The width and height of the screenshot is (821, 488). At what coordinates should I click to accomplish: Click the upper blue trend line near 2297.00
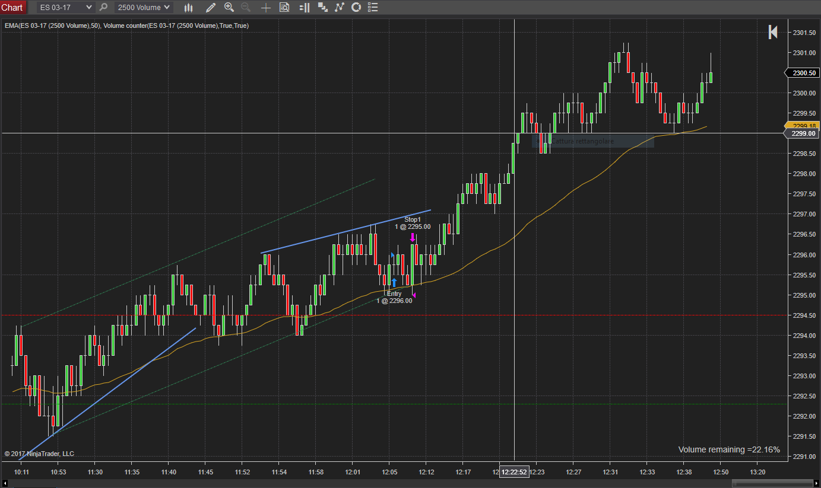click(345, 231)
